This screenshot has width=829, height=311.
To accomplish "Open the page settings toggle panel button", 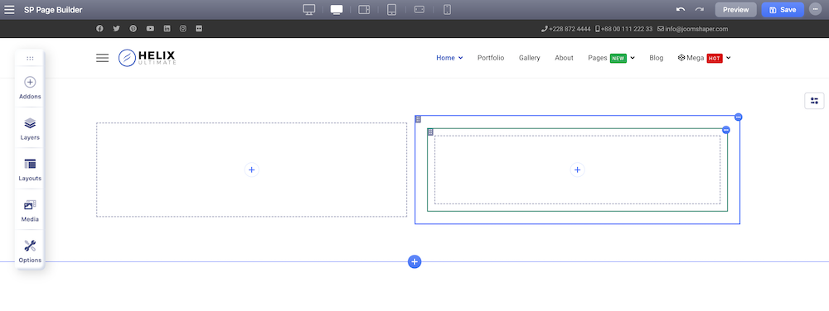I will (x=814, y=101).
